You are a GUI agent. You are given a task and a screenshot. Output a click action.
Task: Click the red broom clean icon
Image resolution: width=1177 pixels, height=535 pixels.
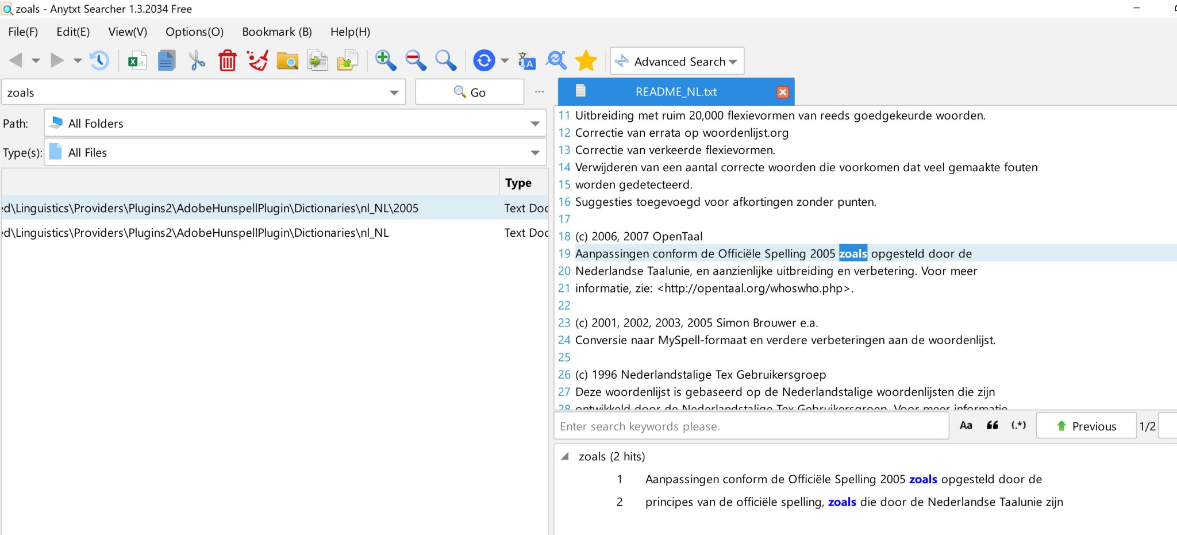(x=257, y=60)
